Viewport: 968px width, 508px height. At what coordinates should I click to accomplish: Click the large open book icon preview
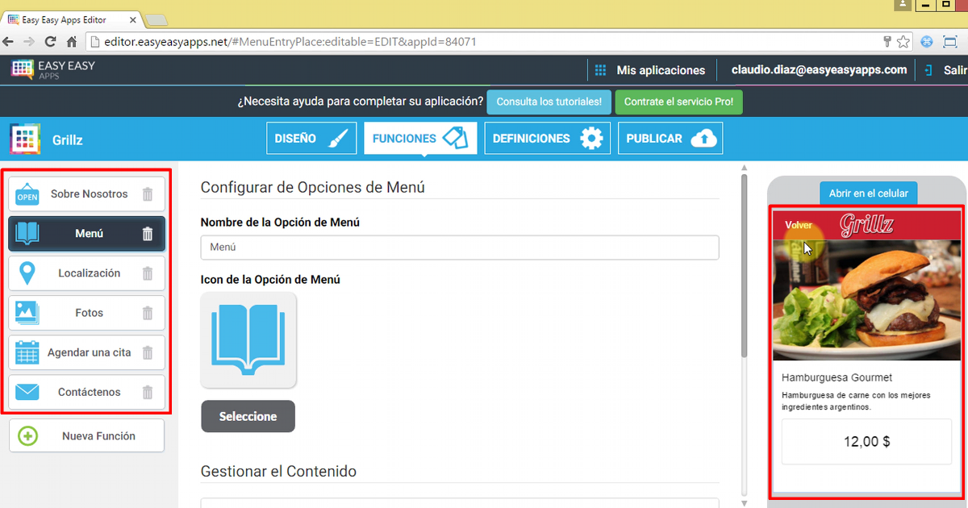click(248, 340)
